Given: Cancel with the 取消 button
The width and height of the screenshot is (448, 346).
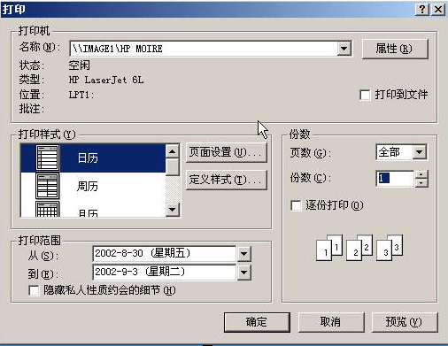Looking at the screenshot, I should pos(331,322).
